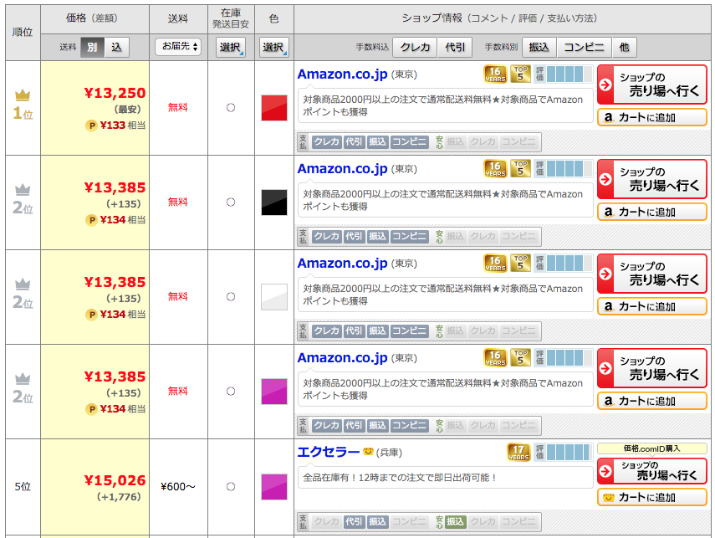Click the point P icon beside ¥133相当

click(x=91, y=126)
